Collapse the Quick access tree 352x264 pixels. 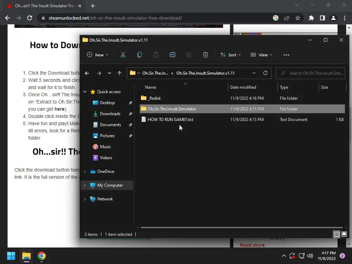point(85,91)
